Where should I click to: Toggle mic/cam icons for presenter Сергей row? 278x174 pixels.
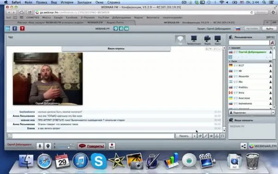[x=235, y=52]
